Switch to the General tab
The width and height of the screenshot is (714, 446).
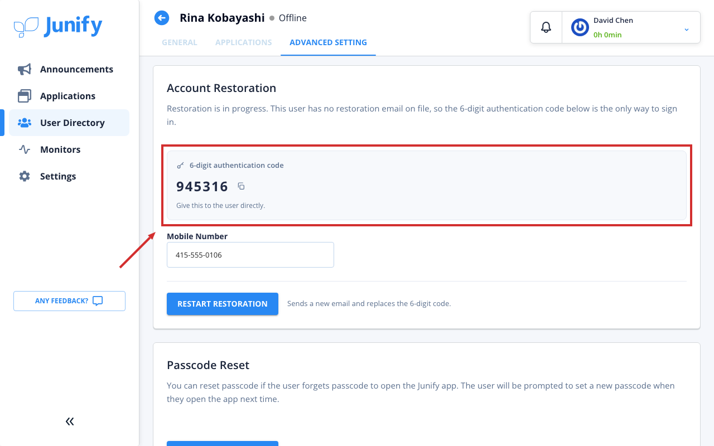[x=180, y=42]
